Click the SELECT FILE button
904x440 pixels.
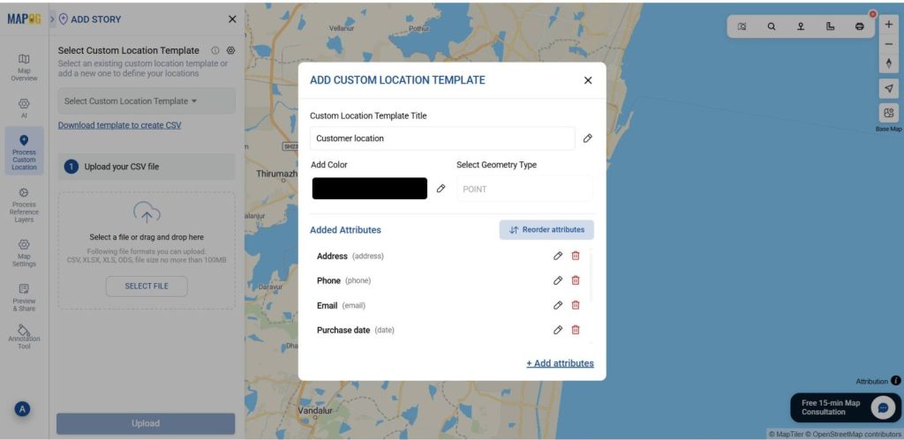[x=147, y=287]
